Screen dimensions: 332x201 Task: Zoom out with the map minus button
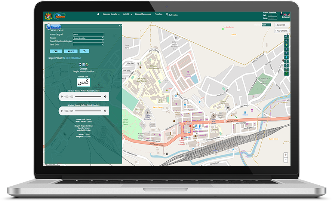285,160
